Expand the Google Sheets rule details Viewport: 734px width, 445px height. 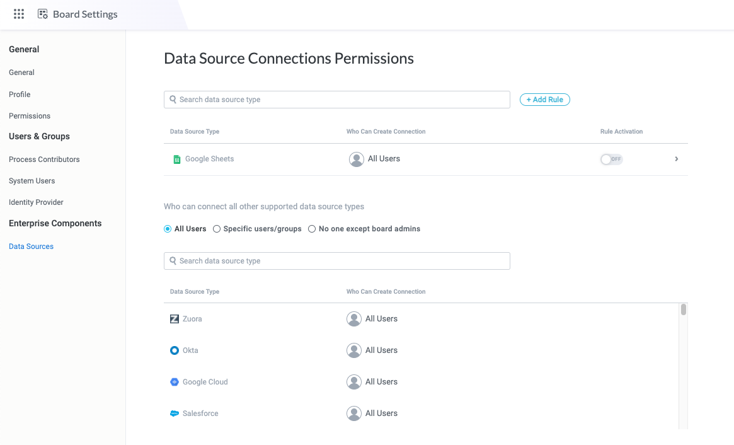click(676, 159)
